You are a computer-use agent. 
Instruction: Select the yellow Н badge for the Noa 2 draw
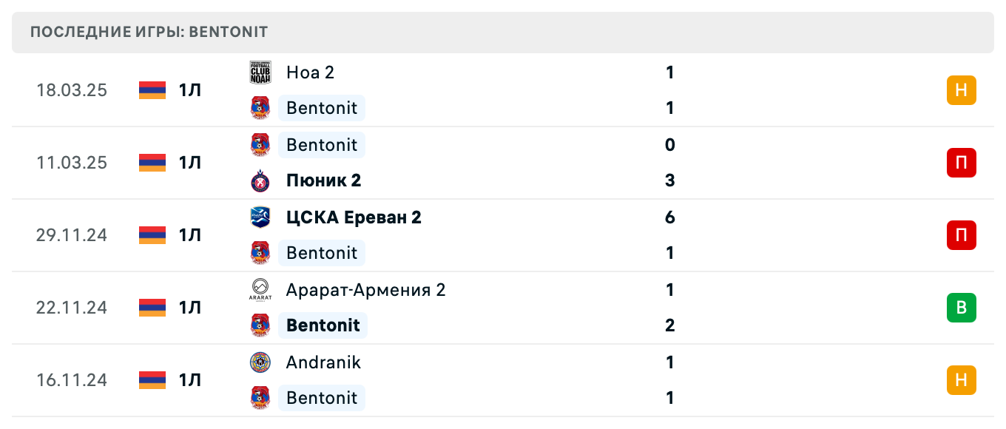click(x=961, y=89)
